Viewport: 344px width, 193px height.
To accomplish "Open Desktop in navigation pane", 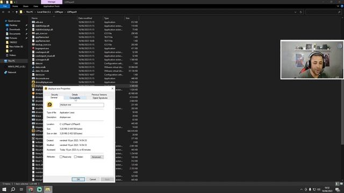I will click(13, 25).
